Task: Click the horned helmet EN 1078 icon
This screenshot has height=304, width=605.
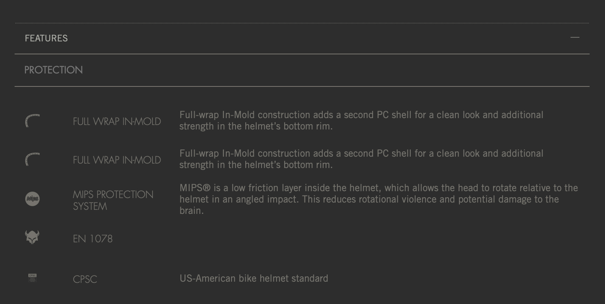Action: 32,237
